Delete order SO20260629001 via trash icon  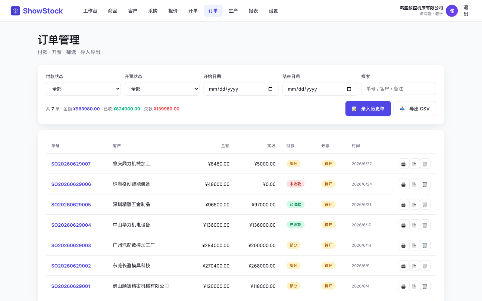425,286
